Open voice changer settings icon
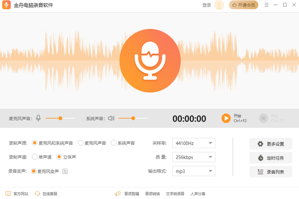 click(65, 171)
